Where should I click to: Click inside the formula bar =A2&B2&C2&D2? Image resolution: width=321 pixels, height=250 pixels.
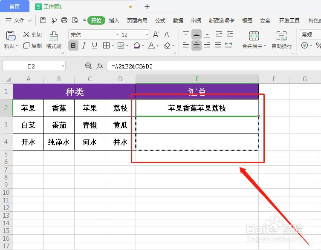pyautogui.click(x=214, y=66)
